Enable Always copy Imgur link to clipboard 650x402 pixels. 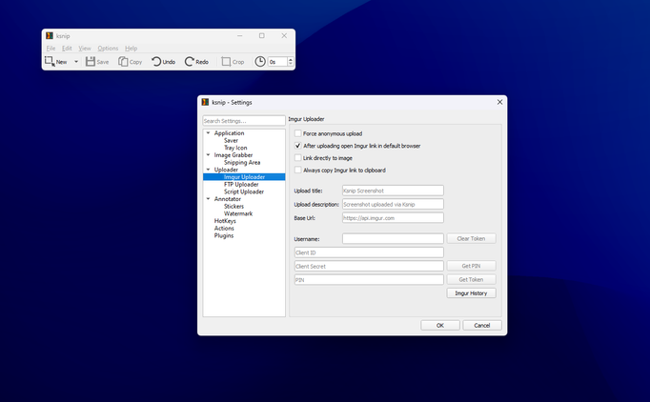coord(297,170)
